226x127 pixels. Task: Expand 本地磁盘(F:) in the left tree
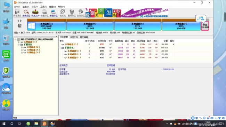22,53
